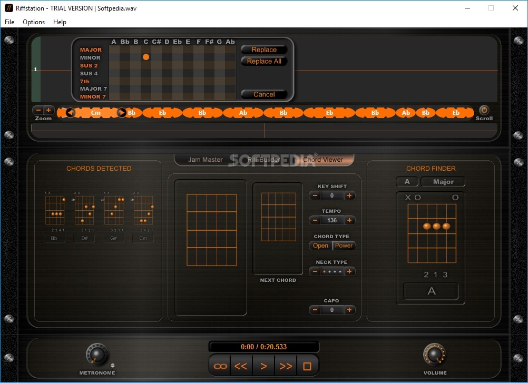Cancel the chord replacement dialog
This screenshot has height=383, width=528.
click(x=264, y=95)
